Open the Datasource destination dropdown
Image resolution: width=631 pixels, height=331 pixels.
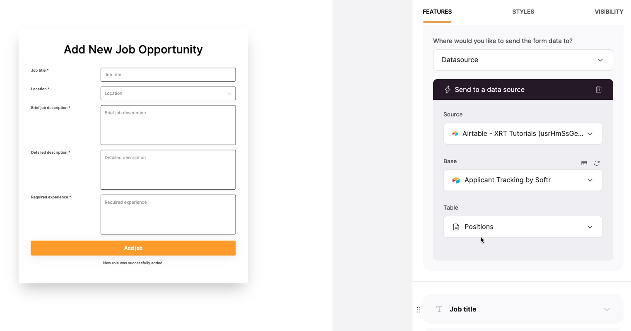(523, 60)
